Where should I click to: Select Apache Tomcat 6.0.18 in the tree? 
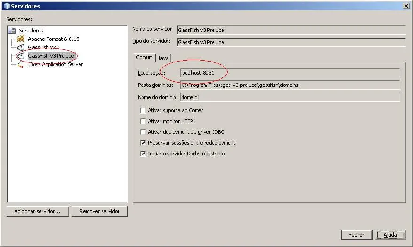coord(54,39)
